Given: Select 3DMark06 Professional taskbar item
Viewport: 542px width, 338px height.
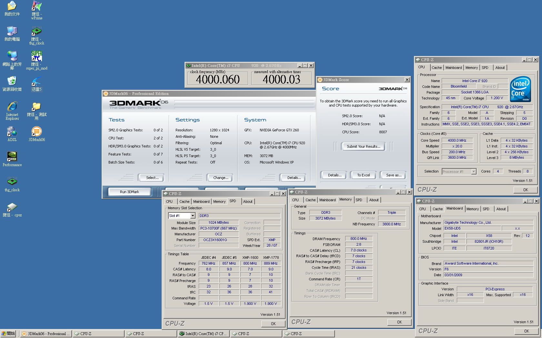Looking at the screenshot, I should 46,334.
